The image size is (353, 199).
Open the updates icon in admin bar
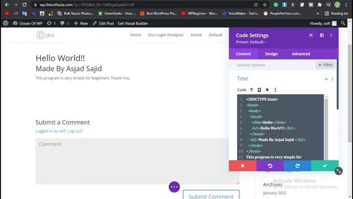coord(51,23)
